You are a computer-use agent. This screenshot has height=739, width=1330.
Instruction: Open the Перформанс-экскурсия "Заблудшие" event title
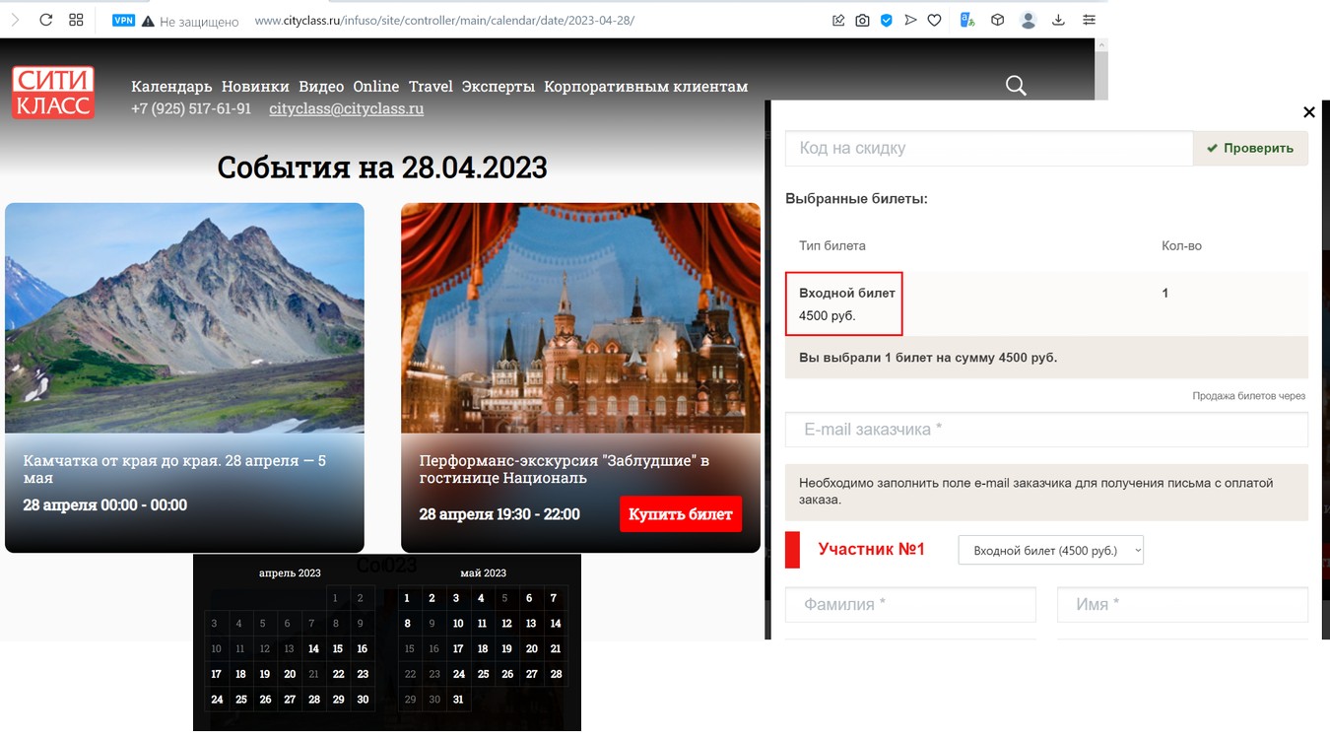pyautogui.click(x=565, y=469)
